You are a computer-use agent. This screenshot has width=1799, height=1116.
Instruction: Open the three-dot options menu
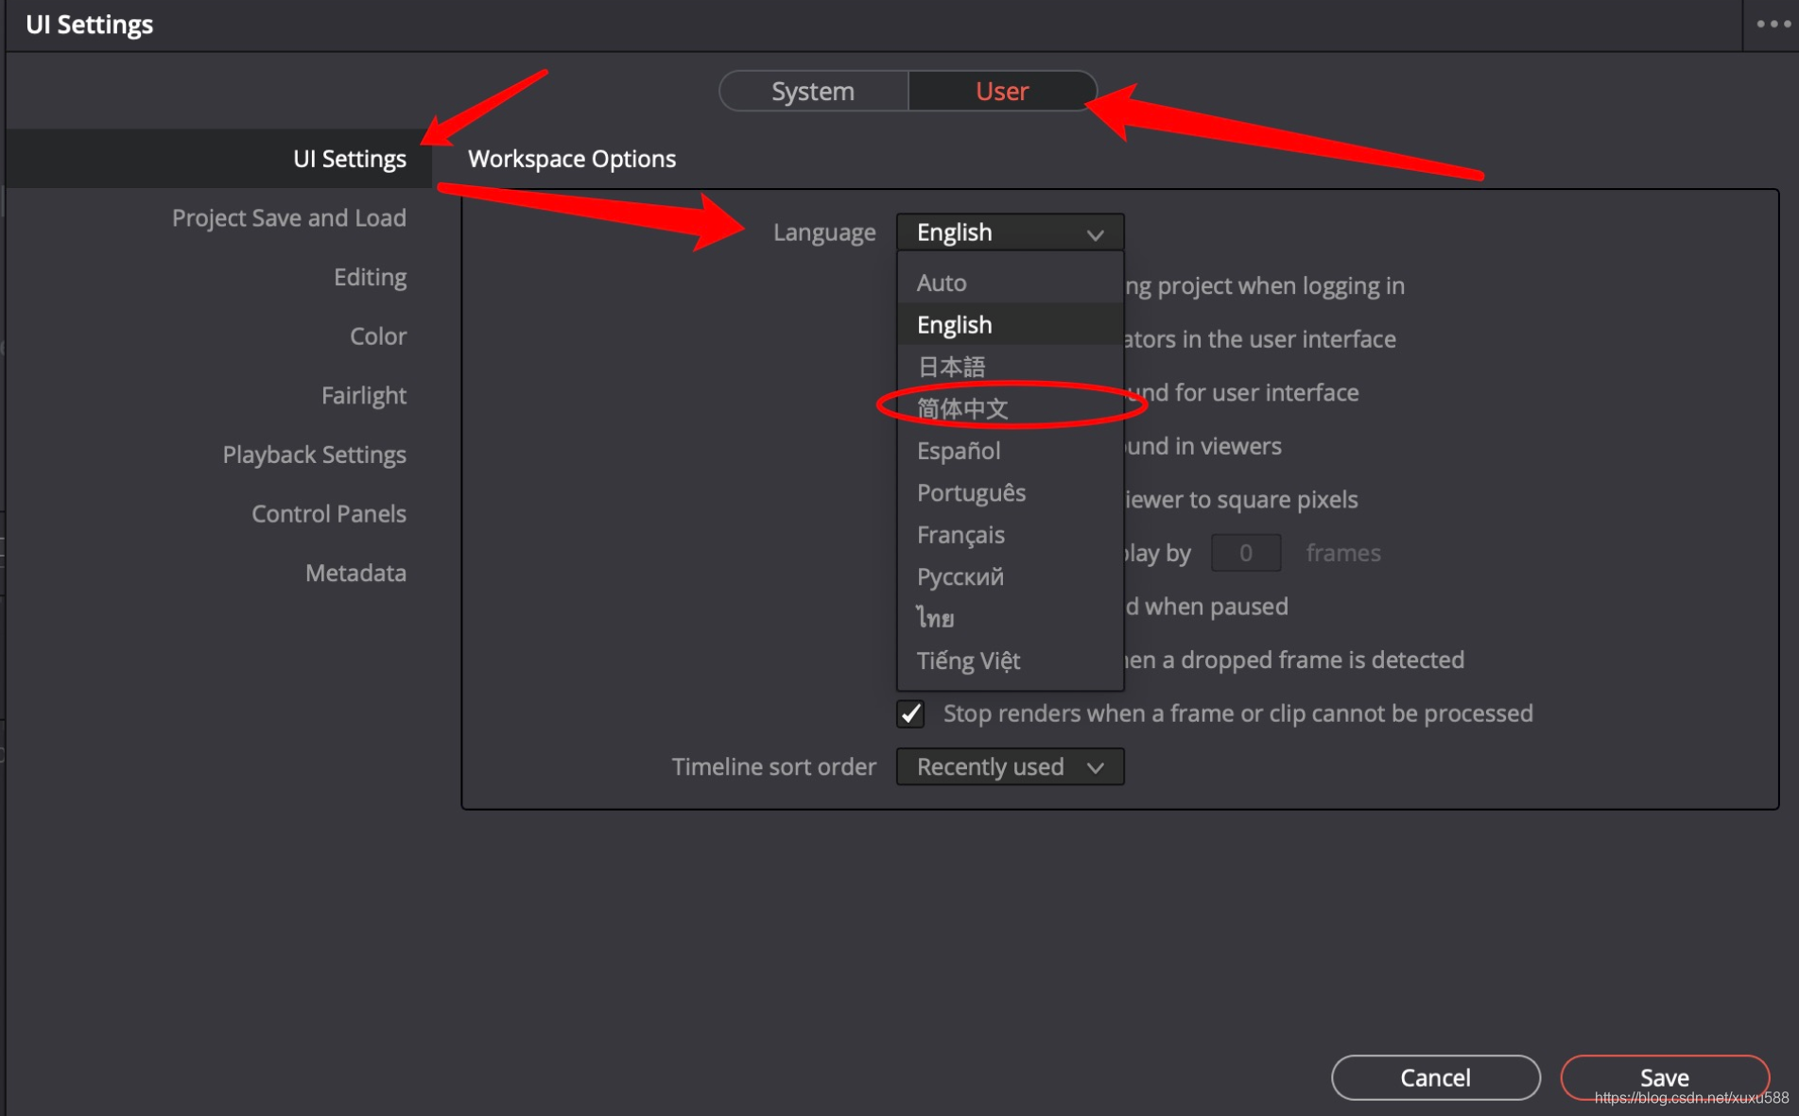(x=1773, y=25)
